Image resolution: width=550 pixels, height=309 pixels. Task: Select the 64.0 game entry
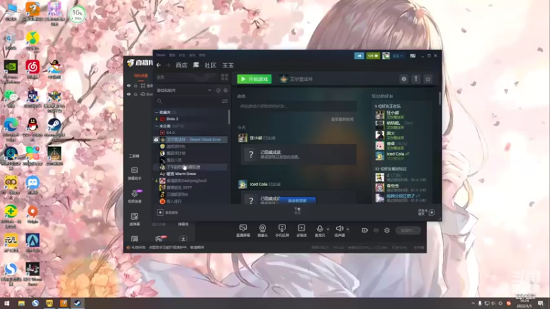(x=170, y=133)
